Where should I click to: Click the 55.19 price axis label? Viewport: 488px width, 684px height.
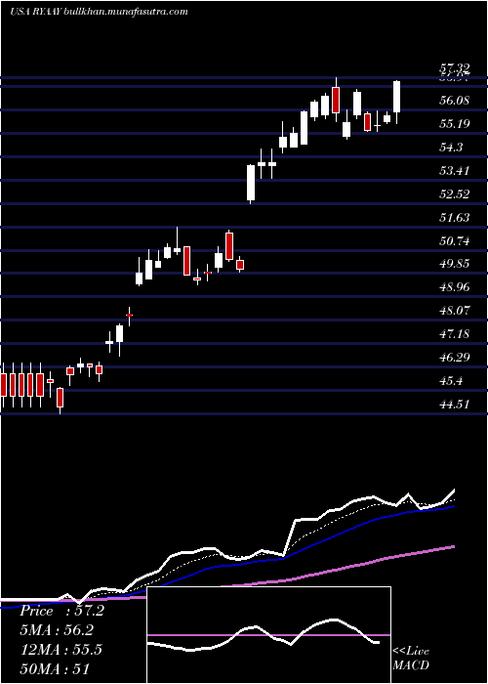pos(454,124)
